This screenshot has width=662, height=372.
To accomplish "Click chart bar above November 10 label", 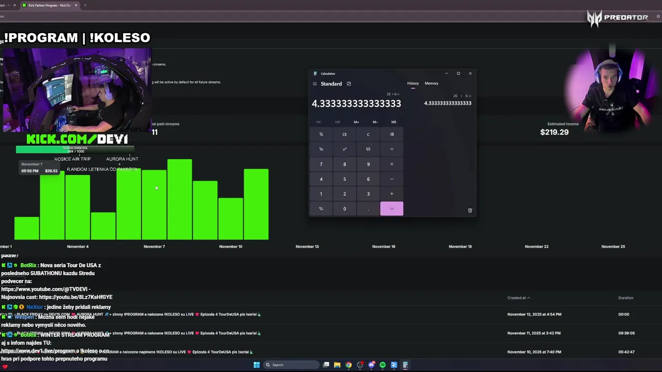I will [231, 219].
